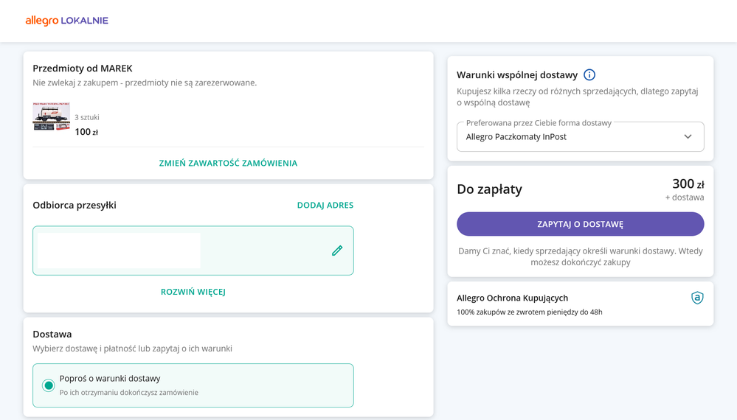Screen dimensions: 737x420
Task: Click the Preferowana przez Ciebie forma dostawy label
Action: click(x=539, y=123)
